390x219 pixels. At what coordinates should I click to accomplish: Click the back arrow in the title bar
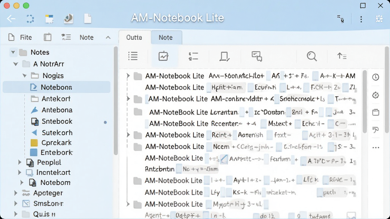(x=11, y=19)
